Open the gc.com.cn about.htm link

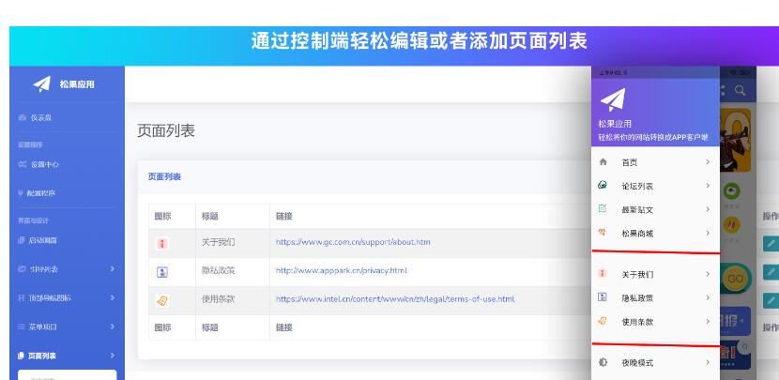point(353,242)
